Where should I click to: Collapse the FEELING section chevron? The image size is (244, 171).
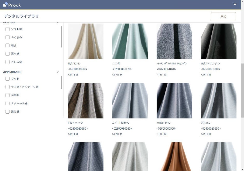(x=58, y=23)
